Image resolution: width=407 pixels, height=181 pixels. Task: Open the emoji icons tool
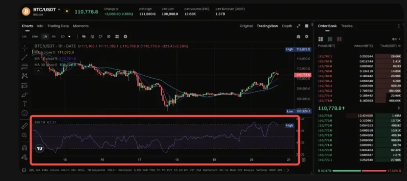[x=25, y=113]
